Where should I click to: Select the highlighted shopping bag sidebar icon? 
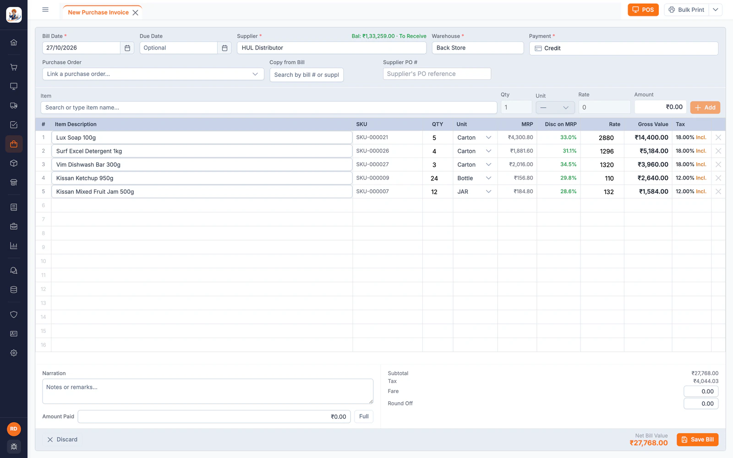14,144
